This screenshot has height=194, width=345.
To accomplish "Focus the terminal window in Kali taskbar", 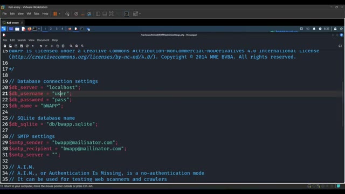I will click(x=82, y=29).
